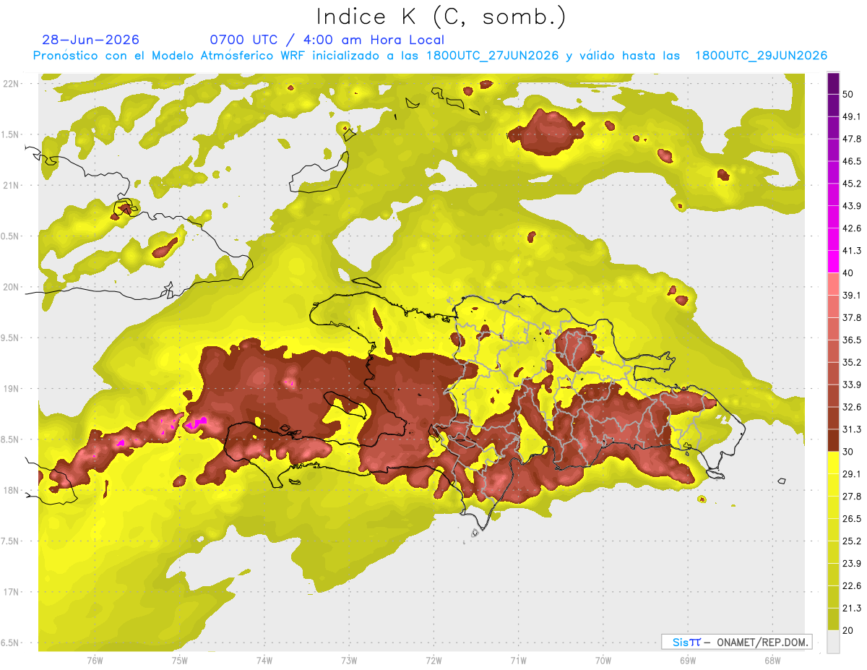Click the colorbar value "23.9"

point(853,564)
